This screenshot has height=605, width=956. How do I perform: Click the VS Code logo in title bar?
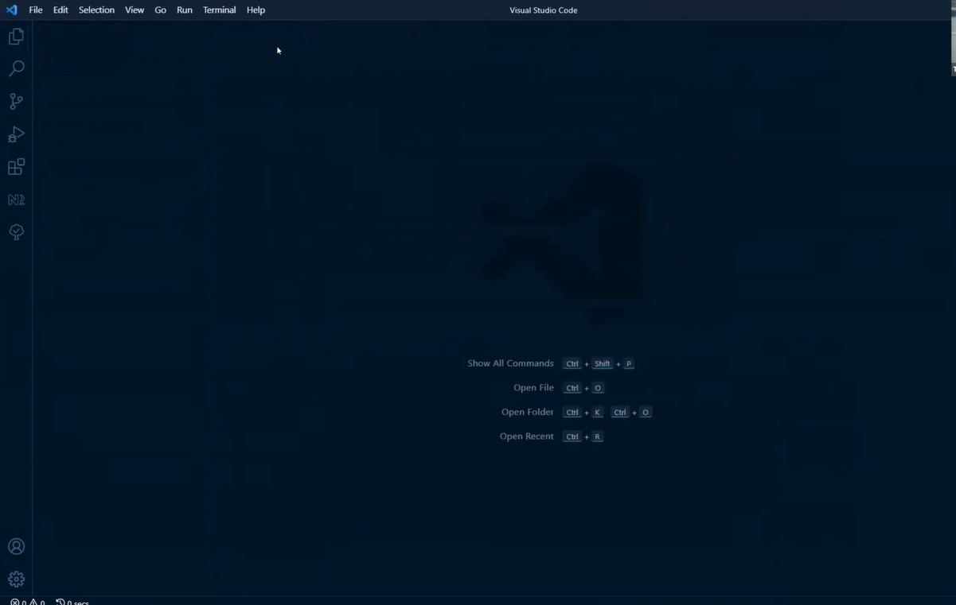point(11,10)
